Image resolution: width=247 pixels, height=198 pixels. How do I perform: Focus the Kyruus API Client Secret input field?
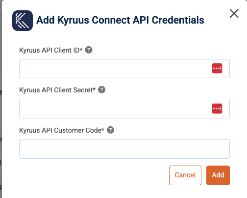[124, 109]
